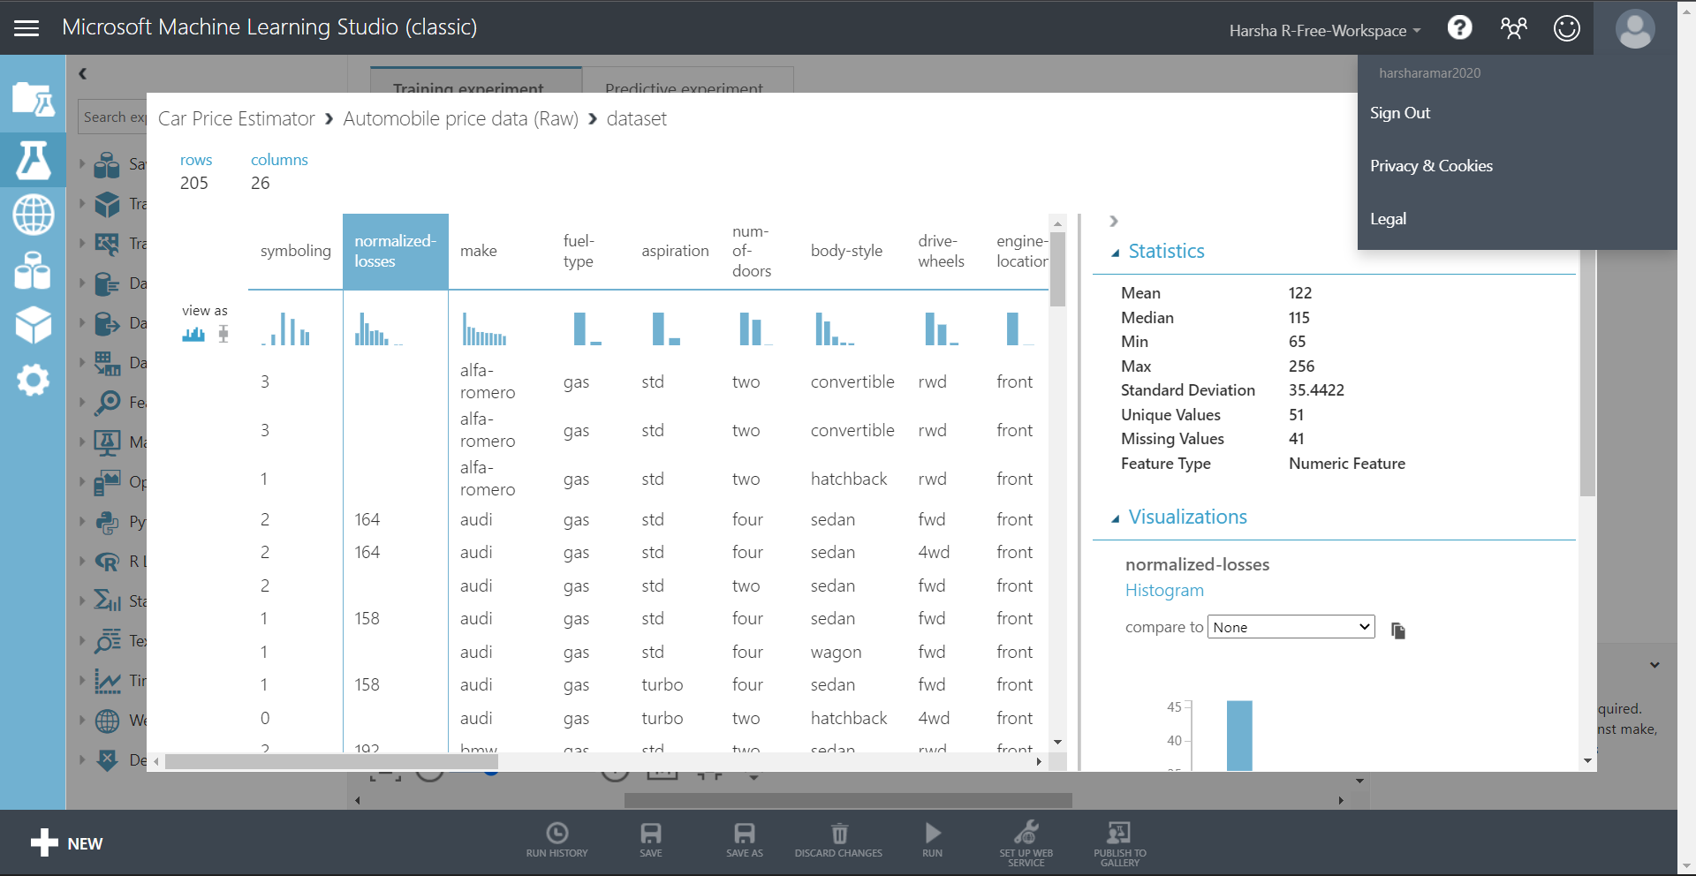
Task: Click Legal in account menu
Action: point(1388,219)
